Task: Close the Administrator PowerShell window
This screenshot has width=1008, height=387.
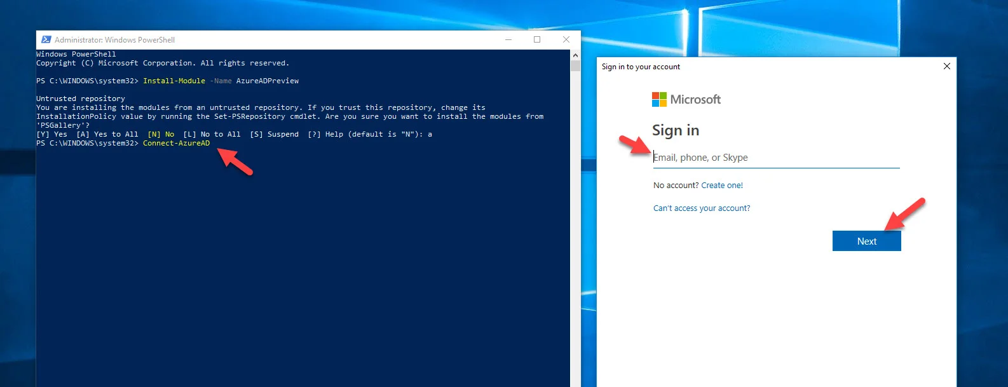Action: point(566,39)
